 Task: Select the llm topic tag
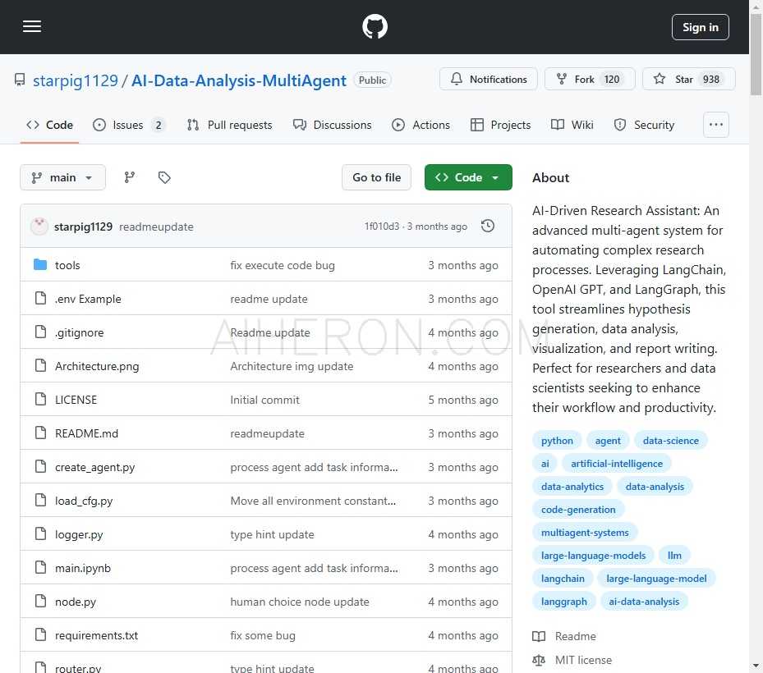point(674,556)
